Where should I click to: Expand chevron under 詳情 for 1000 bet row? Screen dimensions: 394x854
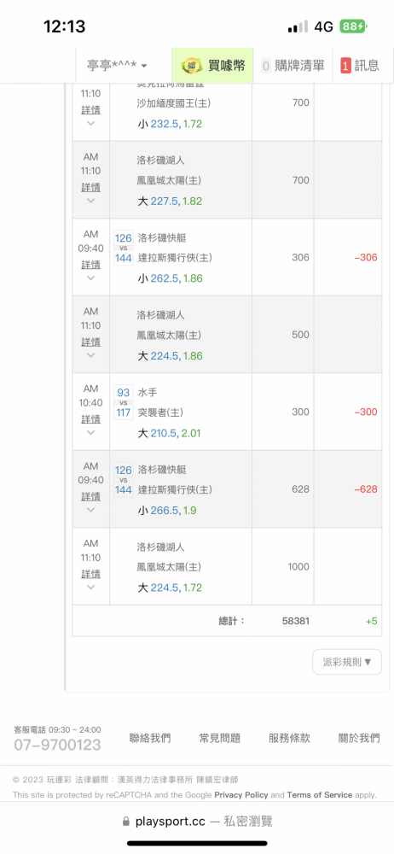click(x=91, y=588)
